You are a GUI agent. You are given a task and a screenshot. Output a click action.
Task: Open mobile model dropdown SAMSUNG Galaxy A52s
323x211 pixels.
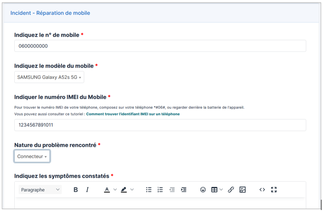(49, 77)
